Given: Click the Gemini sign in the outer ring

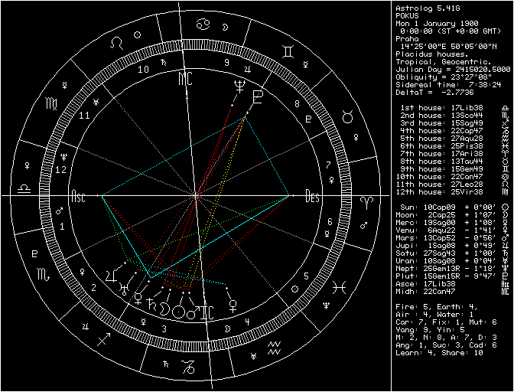Looking at the screenshot, I should pyautogui.click(x=287, y=52).
